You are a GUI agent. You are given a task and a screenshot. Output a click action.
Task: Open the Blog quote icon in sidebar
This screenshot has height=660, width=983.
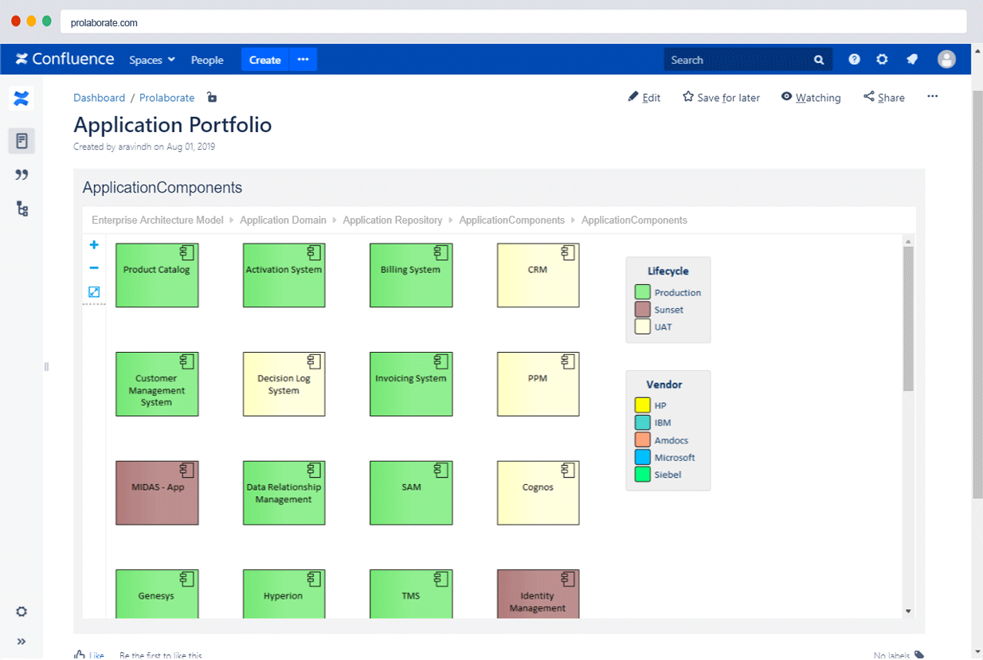pyautogui.click(x=22, y=175)
